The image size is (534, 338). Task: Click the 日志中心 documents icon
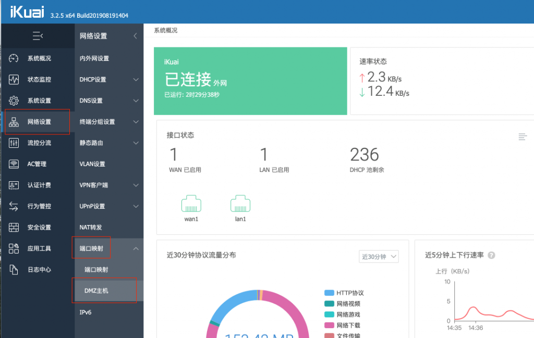click(14, 270)
